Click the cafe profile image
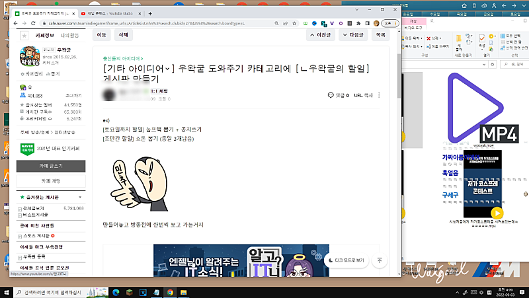Image resolution: width=529 pixels, height=298 pixels. pos(29,56)
